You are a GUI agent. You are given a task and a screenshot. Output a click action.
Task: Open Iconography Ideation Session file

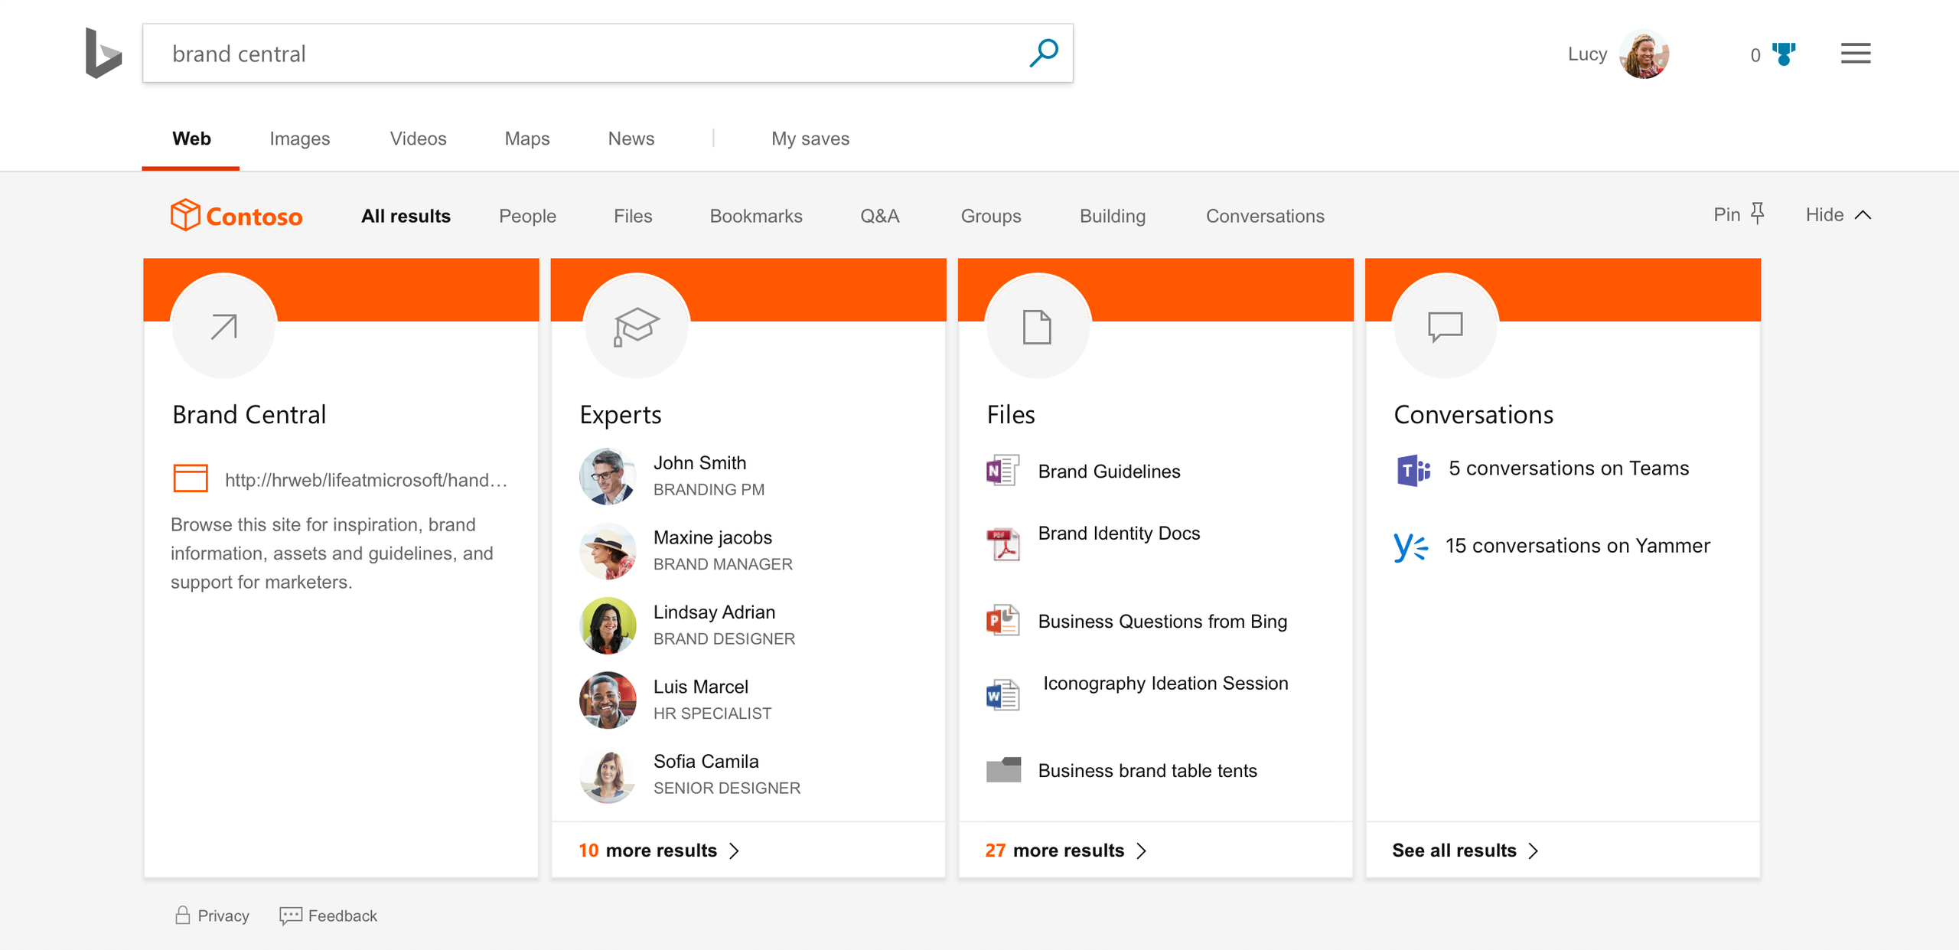(x=1165, y=683)
